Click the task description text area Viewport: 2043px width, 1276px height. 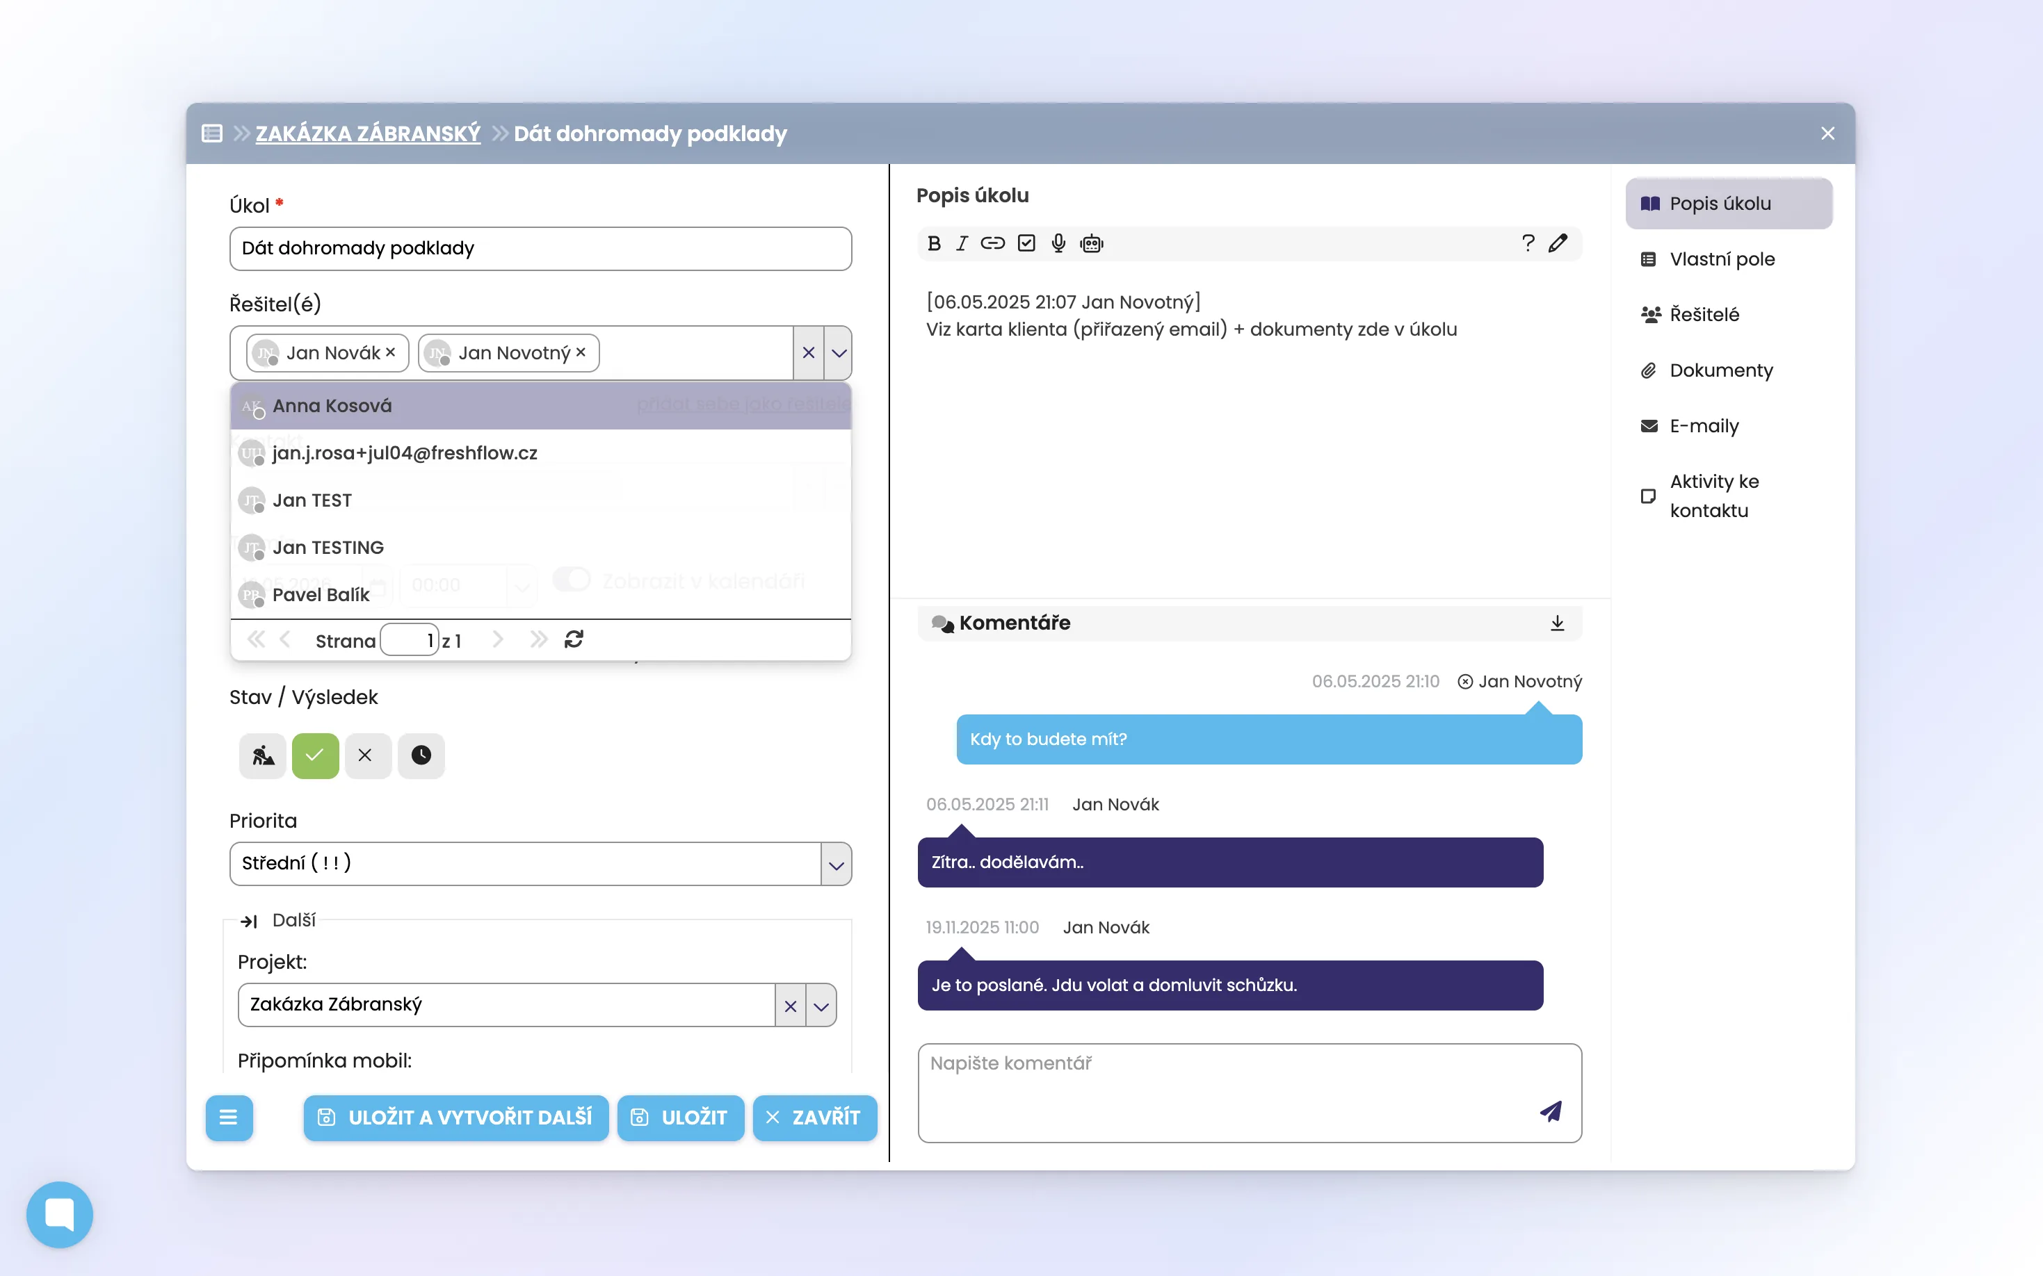pyautogui.click(x=1250, y=430)
